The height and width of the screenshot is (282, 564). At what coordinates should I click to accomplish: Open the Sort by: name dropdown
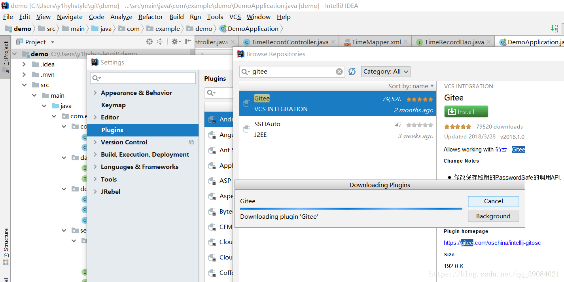pyautogui.click(x=411, y=86)
